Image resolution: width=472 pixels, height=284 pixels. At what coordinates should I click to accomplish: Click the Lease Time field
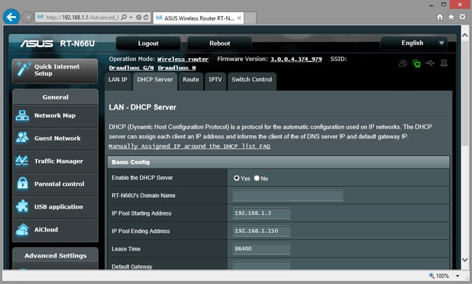pos(262,249)
